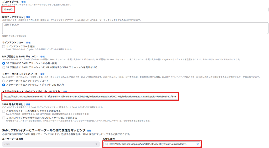The height and width of the screenshot is (148, 269).
Task: Click the プロバイダー名 field containing EntraID
Action: [x=131, y=9]
